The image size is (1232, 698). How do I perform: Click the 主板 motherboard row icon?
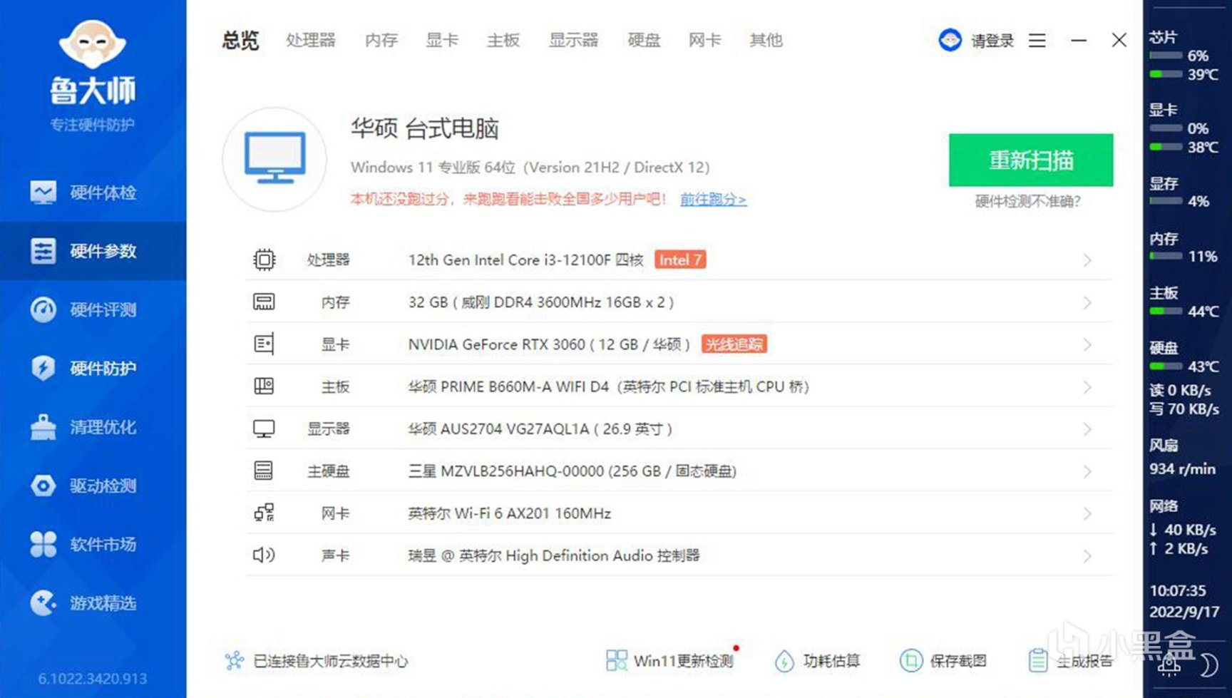pos(264,386)
